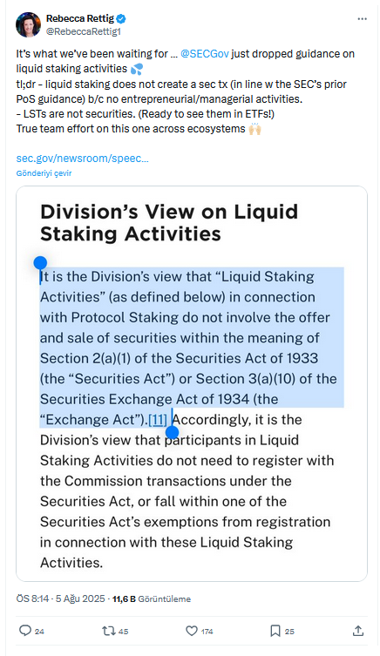Toggle the bookmark icon on the post
The width and height of the screenshot is (380, 656).
pyautogui.click(x=275, y=631)
